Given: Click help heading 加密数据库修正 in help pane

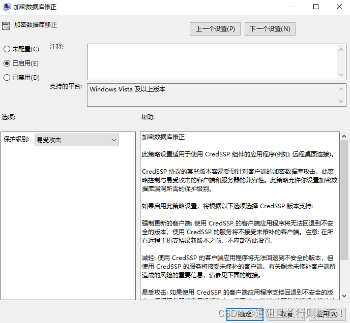Looking at the screenshot, I should tap(163, 137).
